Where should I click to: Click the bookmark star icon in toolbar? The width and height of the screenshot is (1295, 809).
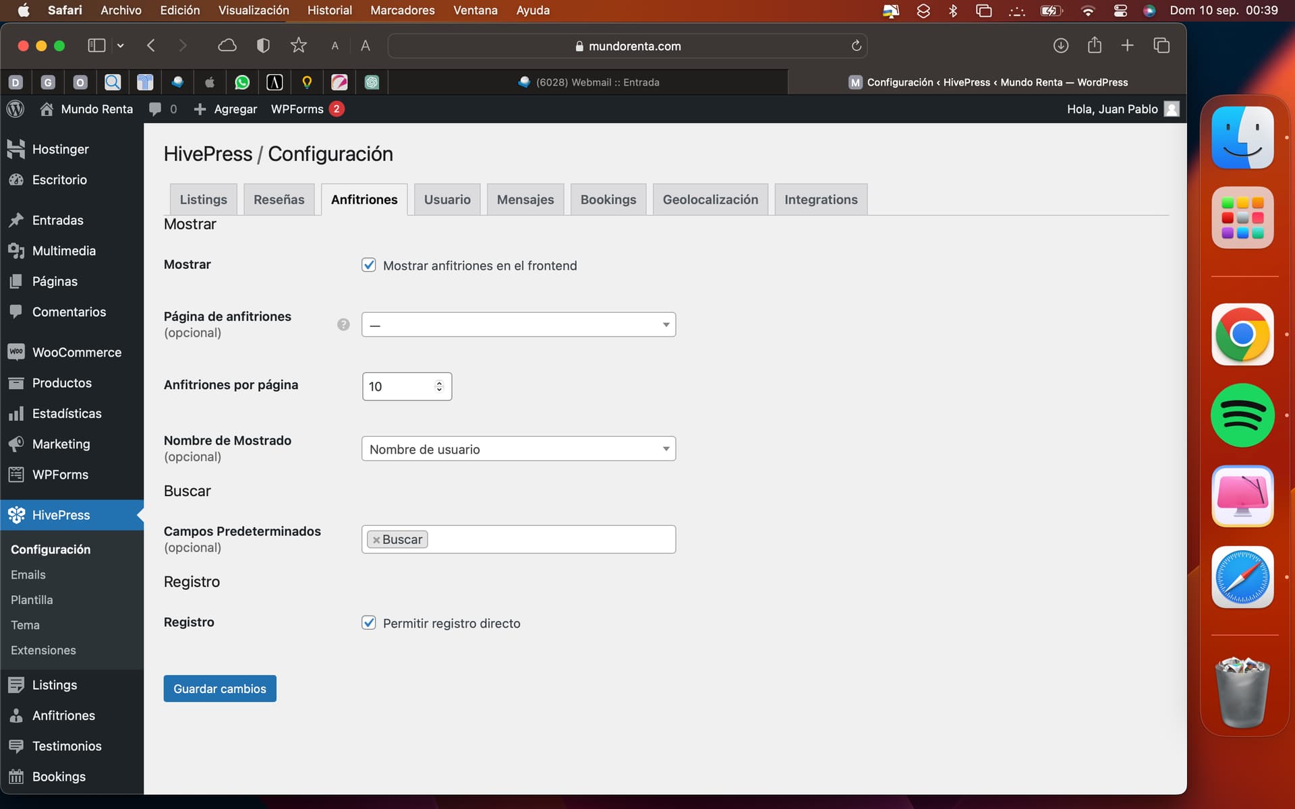point(298,45)
